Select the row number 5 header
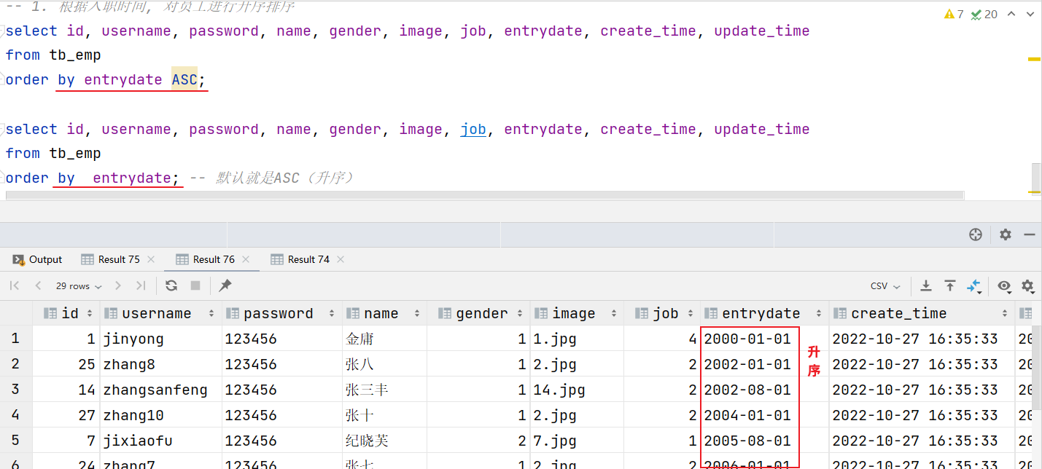This screenshot has width=1042, height=469. coord(16,441)
